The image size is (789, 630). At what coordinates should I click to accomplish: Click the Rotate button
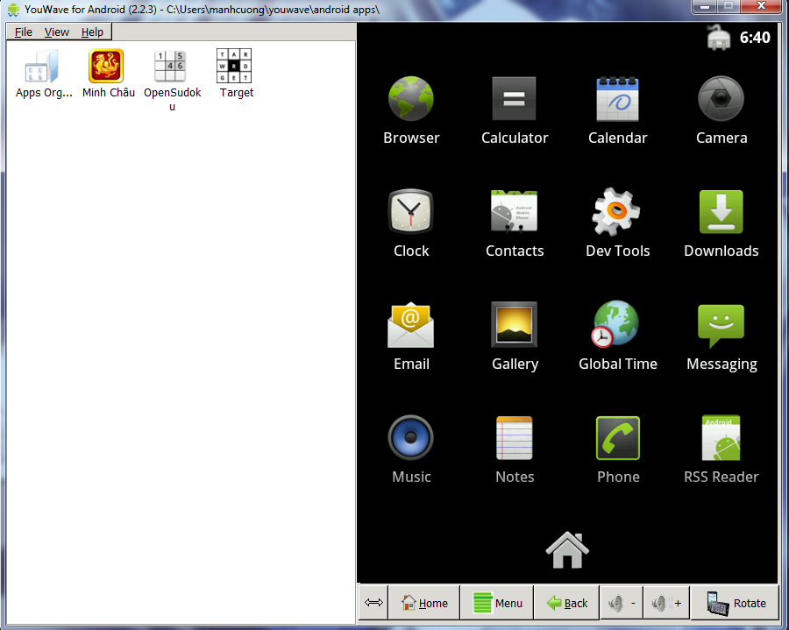(735, 603)
